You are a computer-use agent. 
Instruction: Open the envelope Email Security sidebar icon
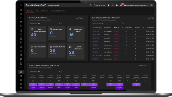21,76
